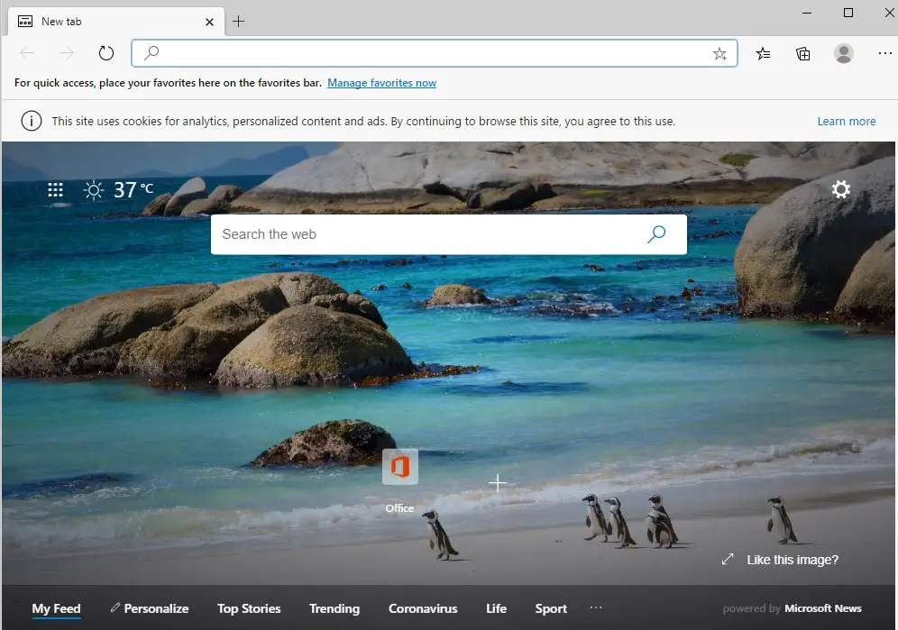Expand more feed categories ellipsis
The width and height of the screenshot is (898, 630).
pos(596,607)
